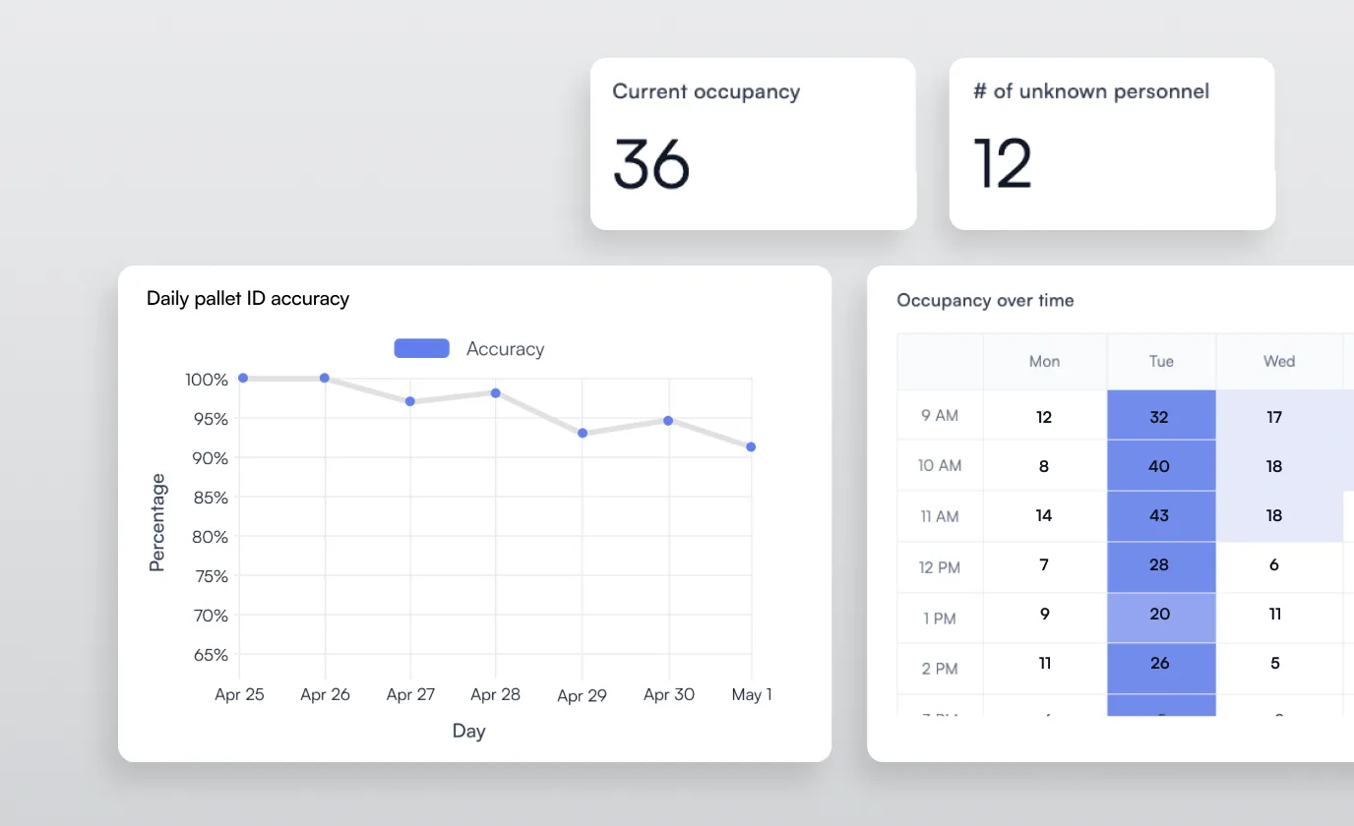The height and width of the screenshot is (826, 1354).
Task: Click the Accuracy legend swatch
Action: [421, 347]
